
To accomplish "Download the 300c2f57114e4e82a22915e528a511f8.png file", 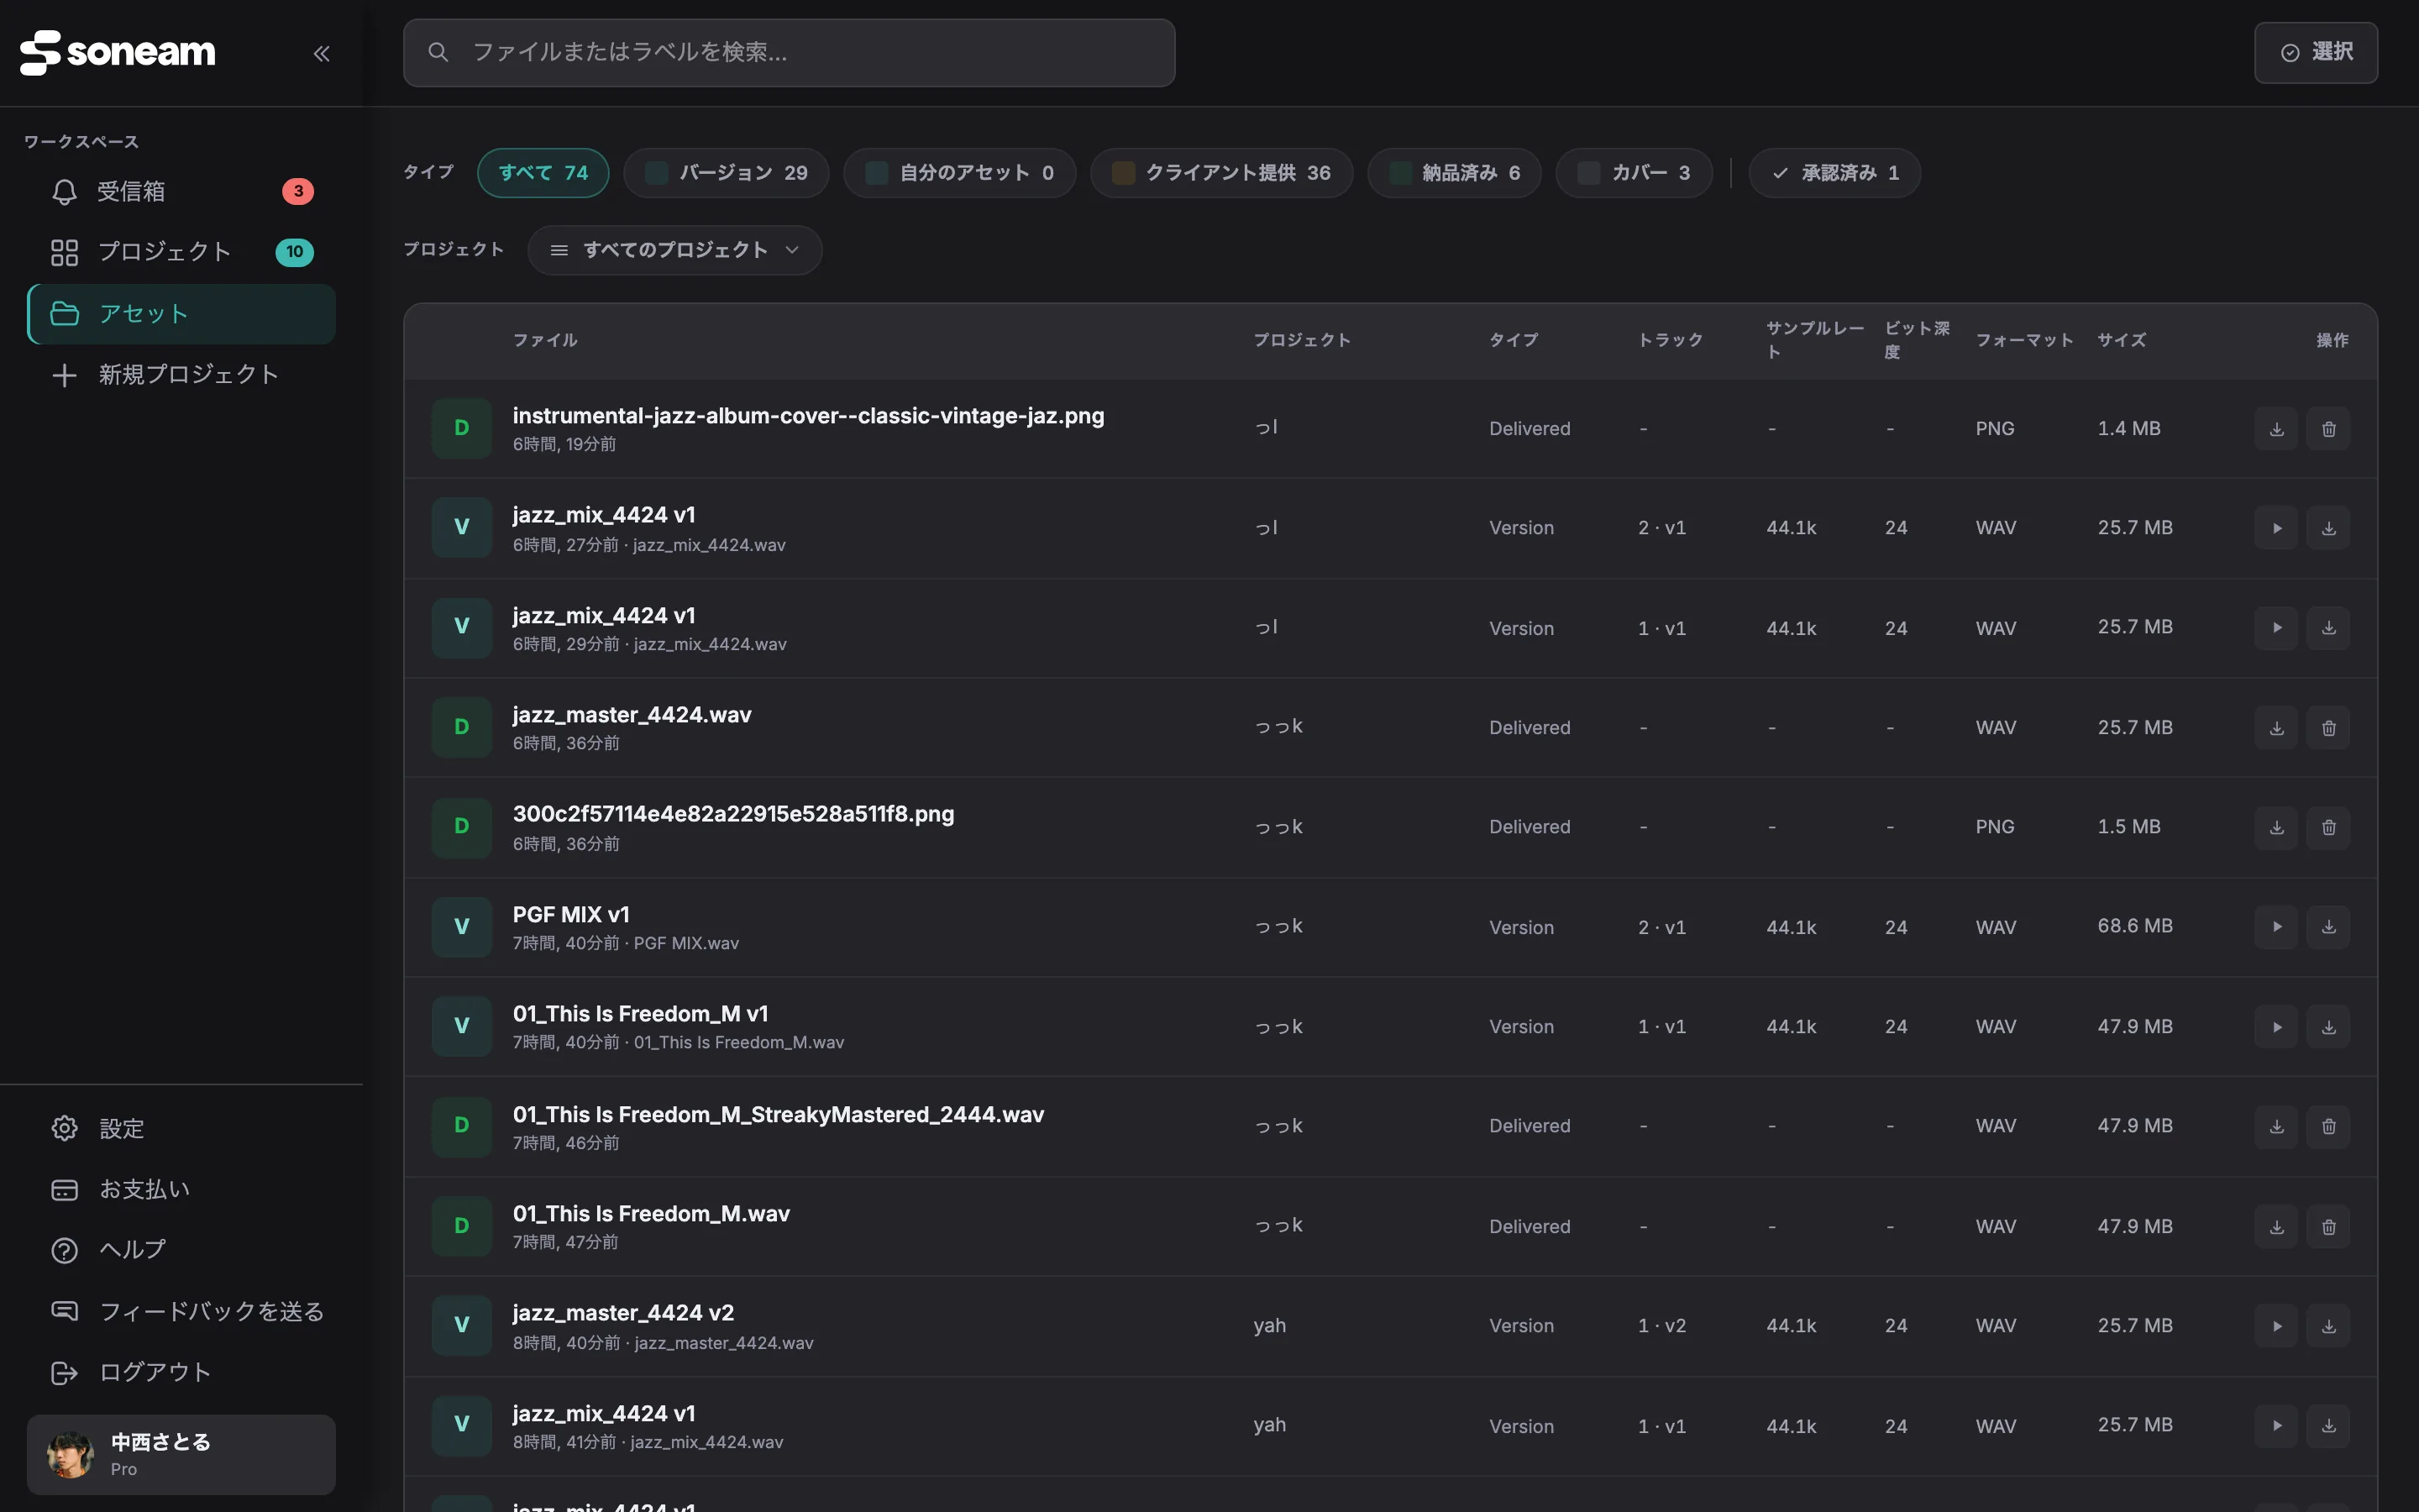I will [2276, 827].
